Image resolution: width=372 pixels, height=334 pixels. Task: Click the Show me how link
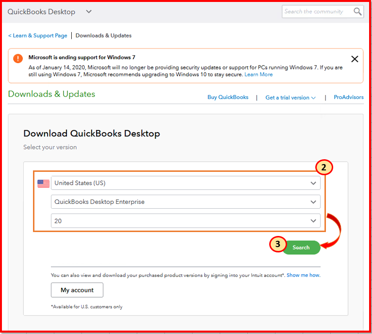pos(303,275)
